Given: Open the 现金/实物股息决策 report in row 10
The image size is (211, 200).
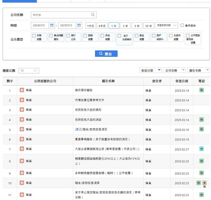Looking at the screenshot, I should click(87, 183).
